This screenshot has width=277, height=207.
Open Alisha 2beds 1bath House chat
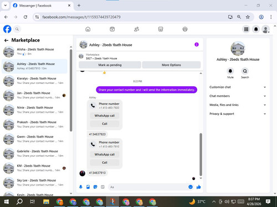34,52
